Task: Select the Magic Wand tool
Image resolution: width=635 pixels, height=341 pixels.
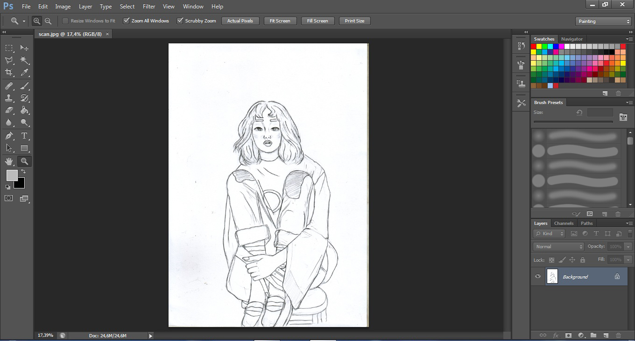Action: (24, 60)
